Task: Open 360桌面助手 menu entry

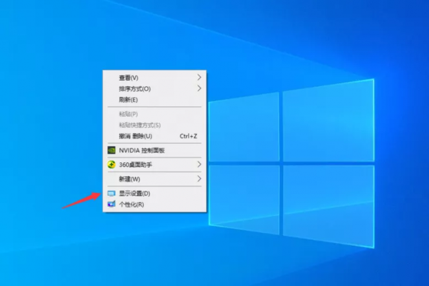Action: [154, 164]
